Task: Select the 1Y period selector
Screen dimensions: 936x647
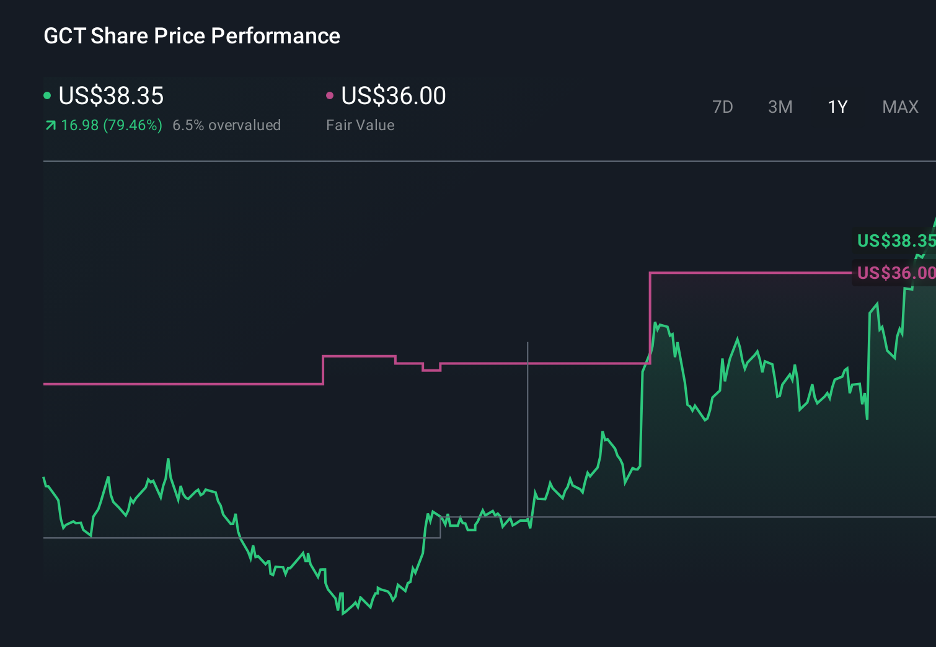Action: [x=837, y=107]
